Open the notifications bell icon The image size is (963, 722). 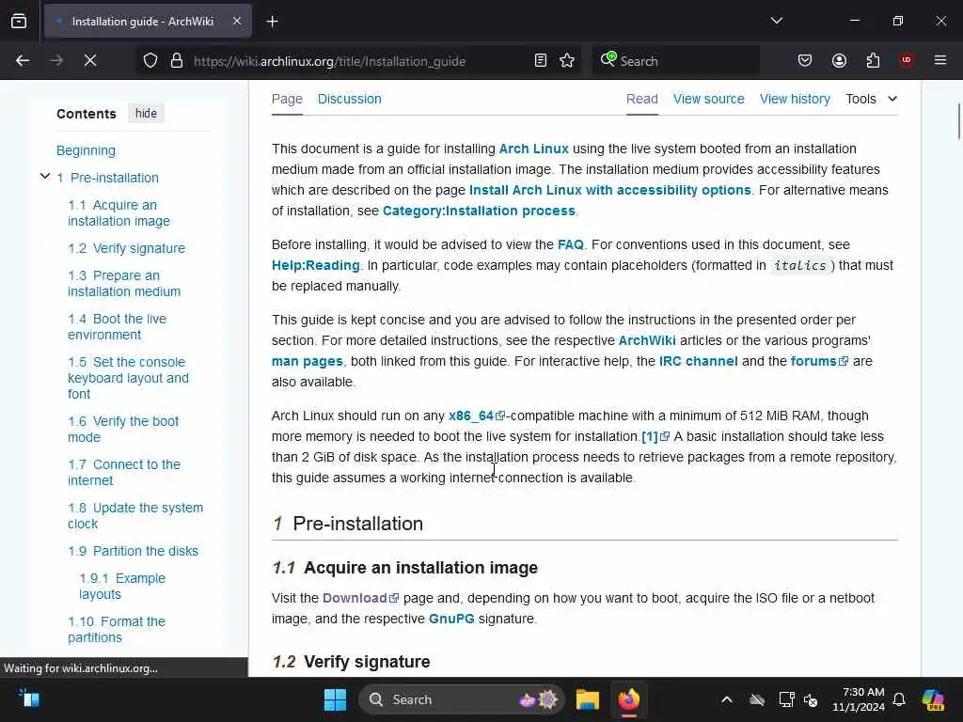coord(899,699)
